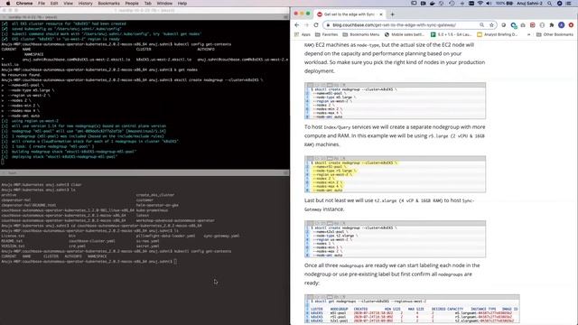This screenshot has width=578, height=325.
Task: Open the Edit menu
Action: coord(54,4)
